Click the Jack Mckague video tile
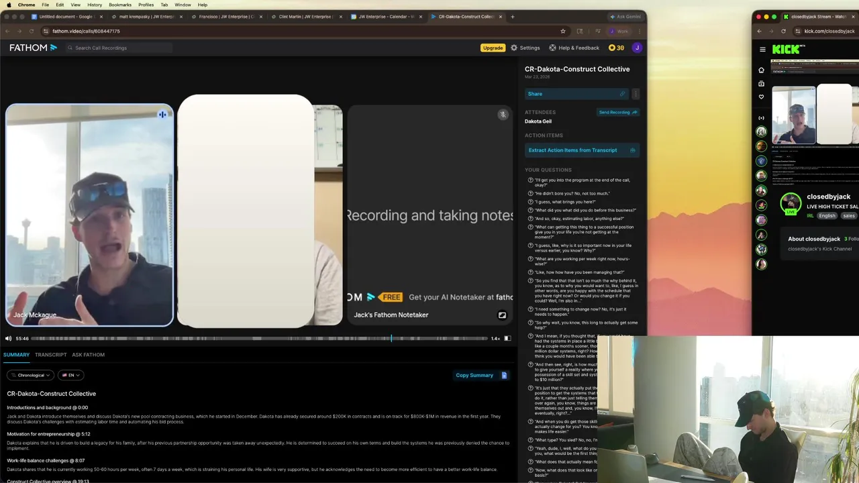This screenshot has height=483, width=859. [x=89, y=215]
